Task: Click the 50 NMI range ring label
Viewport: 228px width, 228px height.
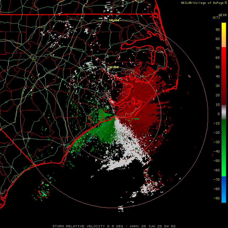Action: [x=114, y=67]
